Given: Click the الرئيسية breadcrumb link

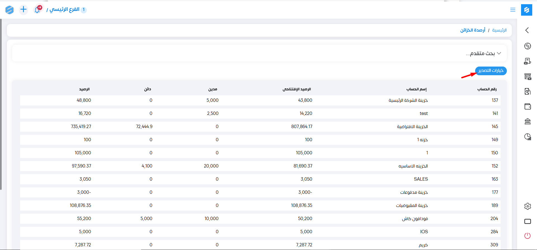Looking at the screenshot, I should [x=499, y=30].
